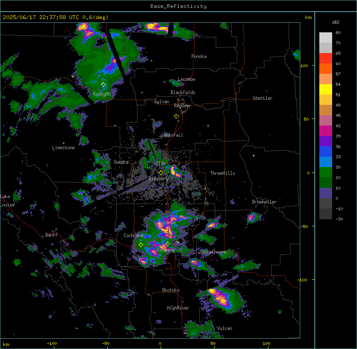Select the yellow diamond marker south of RedDeer
This screenshot has width=357, height=349.
coord(176,116)
